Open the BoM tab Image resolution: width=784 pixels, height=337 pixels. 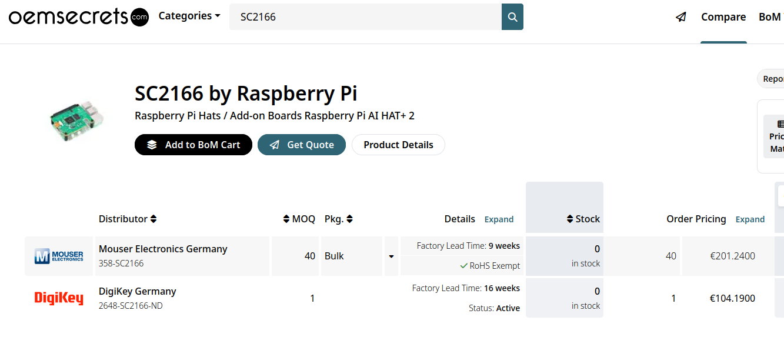tap(770, 17)
